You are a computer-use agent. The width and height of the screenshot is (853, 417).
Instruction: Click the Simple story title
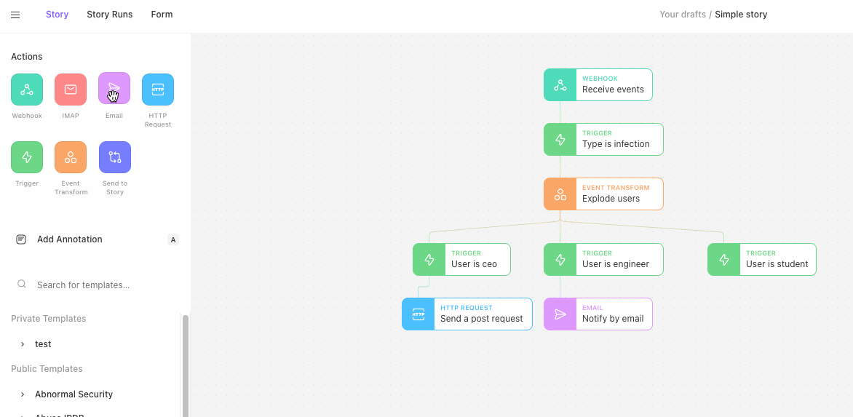741,15
